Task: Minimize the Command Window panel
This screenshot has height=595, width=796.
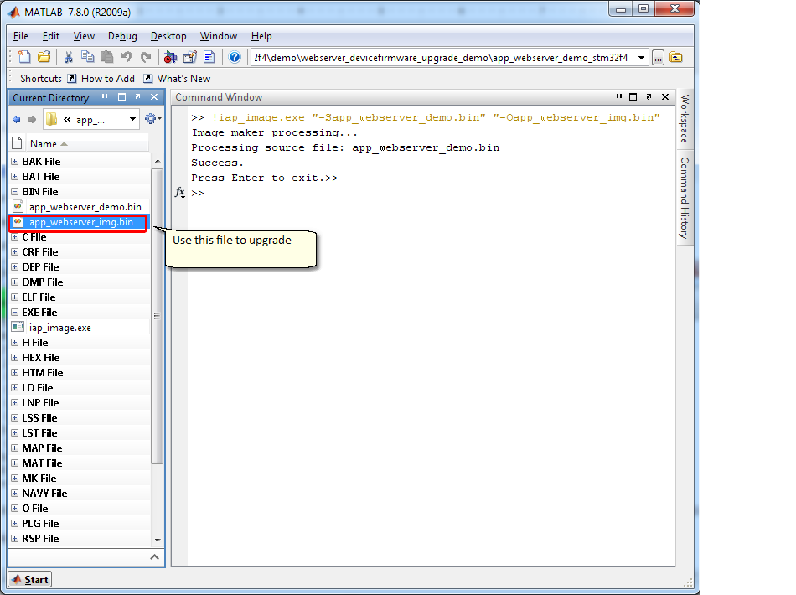Action: click(x=618, y=96)
